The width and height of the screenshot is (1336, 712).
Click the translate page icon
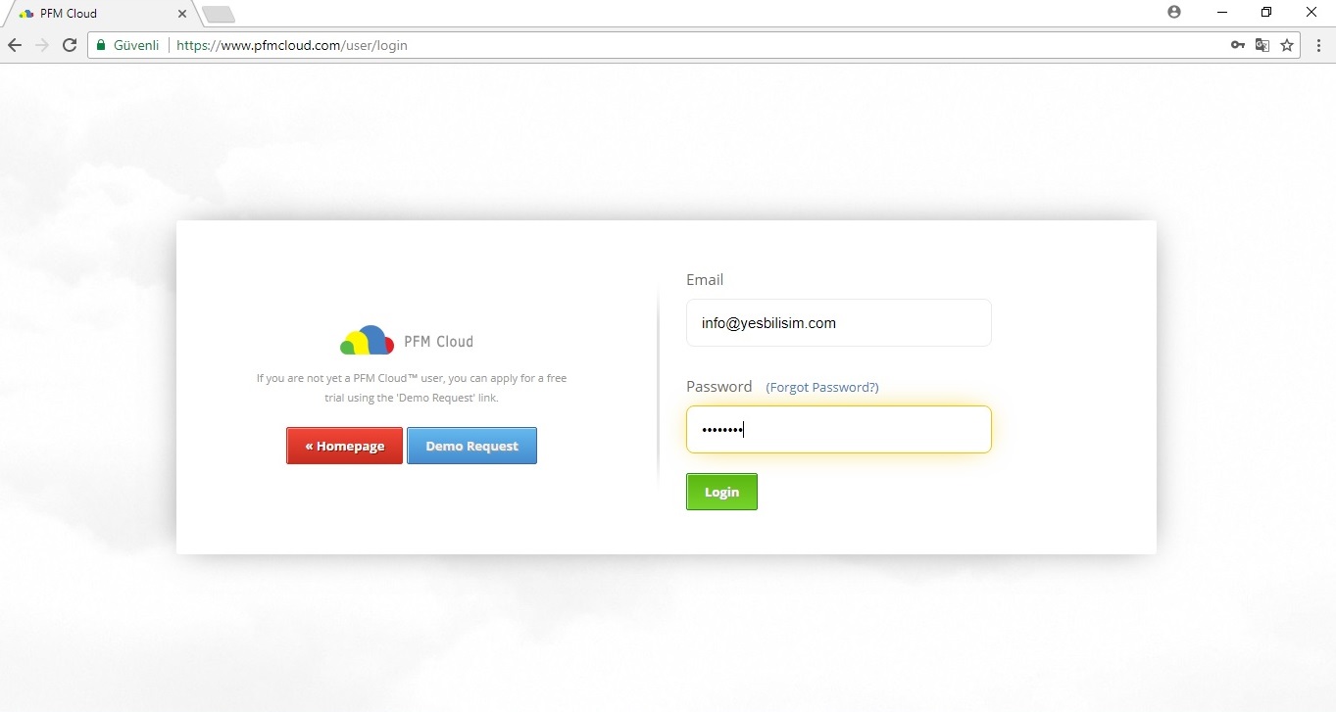[x=1262, y=45]
